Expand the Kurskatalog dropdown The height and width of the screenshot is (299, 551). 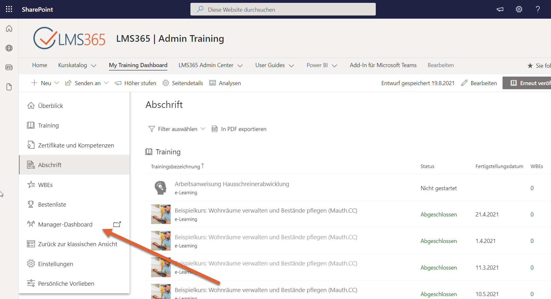click(x=77, y=65)
